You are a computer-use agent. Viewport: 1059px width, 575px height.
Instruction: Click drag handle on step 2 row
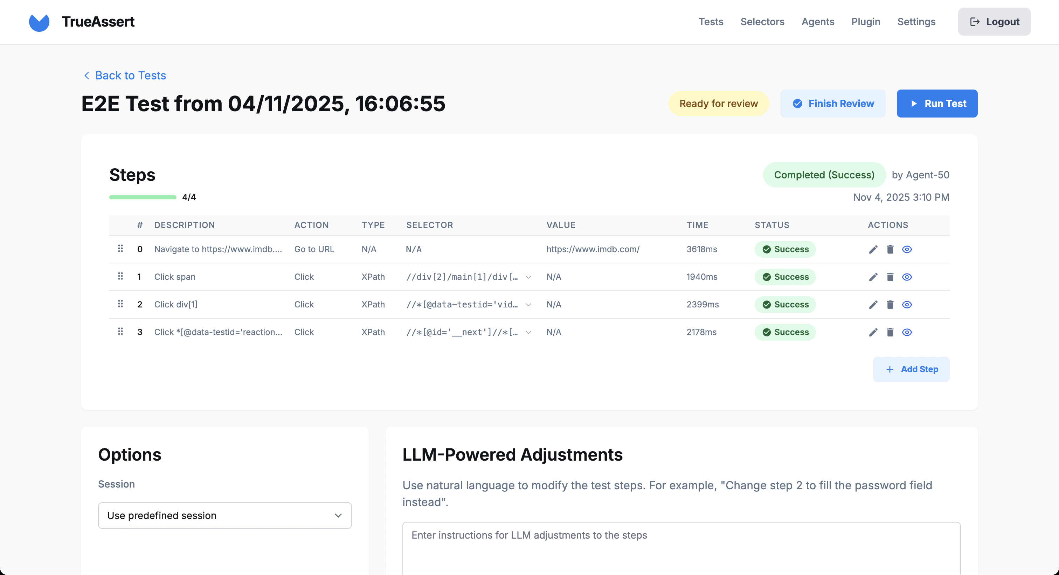[x=120, y=304]
